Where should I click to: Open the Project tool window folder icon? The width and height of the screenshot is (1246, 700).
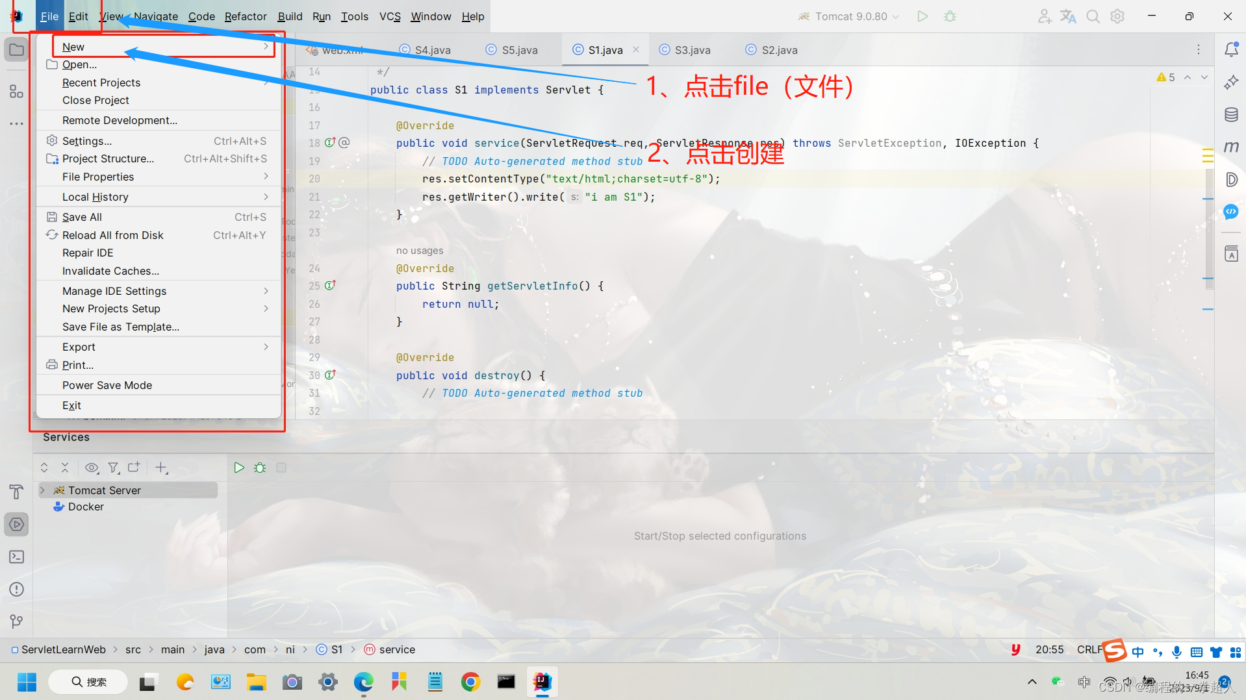tap(16, 50)
